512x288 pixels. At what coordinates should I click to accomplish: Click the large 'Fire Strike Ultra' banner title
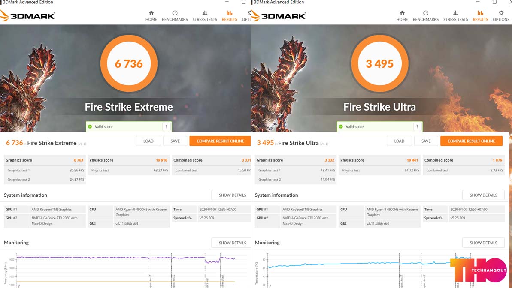pyautogui.click(x=379, y=107)
